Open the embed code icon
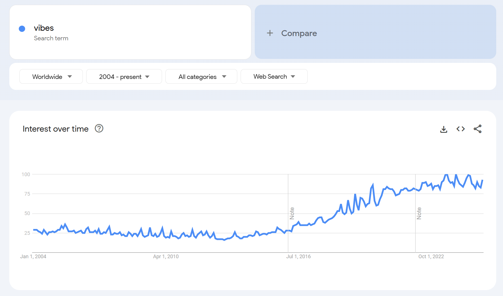503x296 pixels. coord(460,129)
